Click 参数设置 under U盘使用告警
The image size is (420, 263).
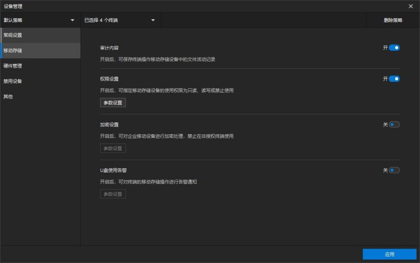113,194
